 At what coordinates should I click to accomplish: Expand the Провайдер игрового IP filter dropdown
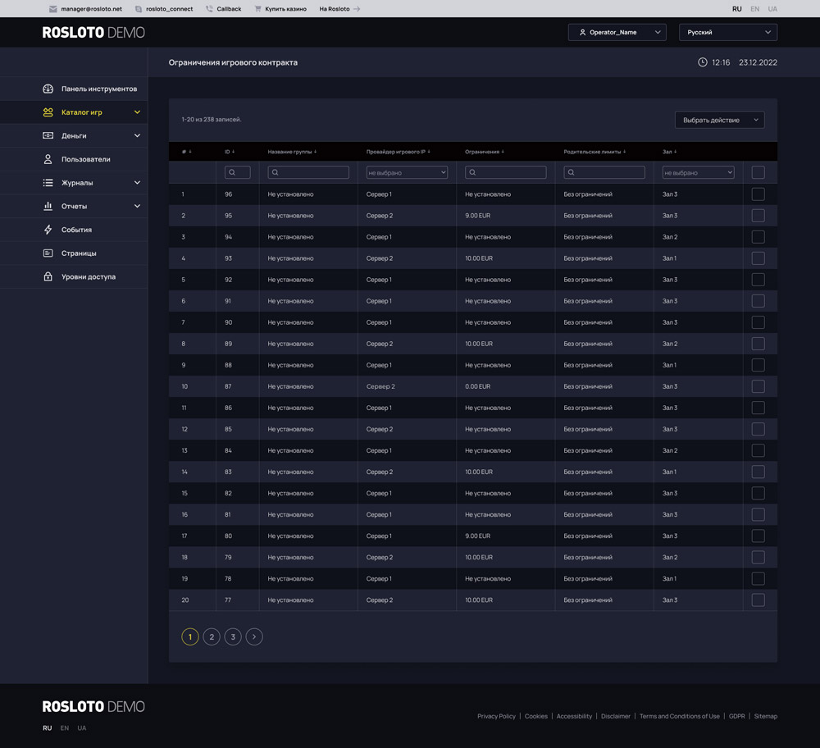(x=407, y=172)
